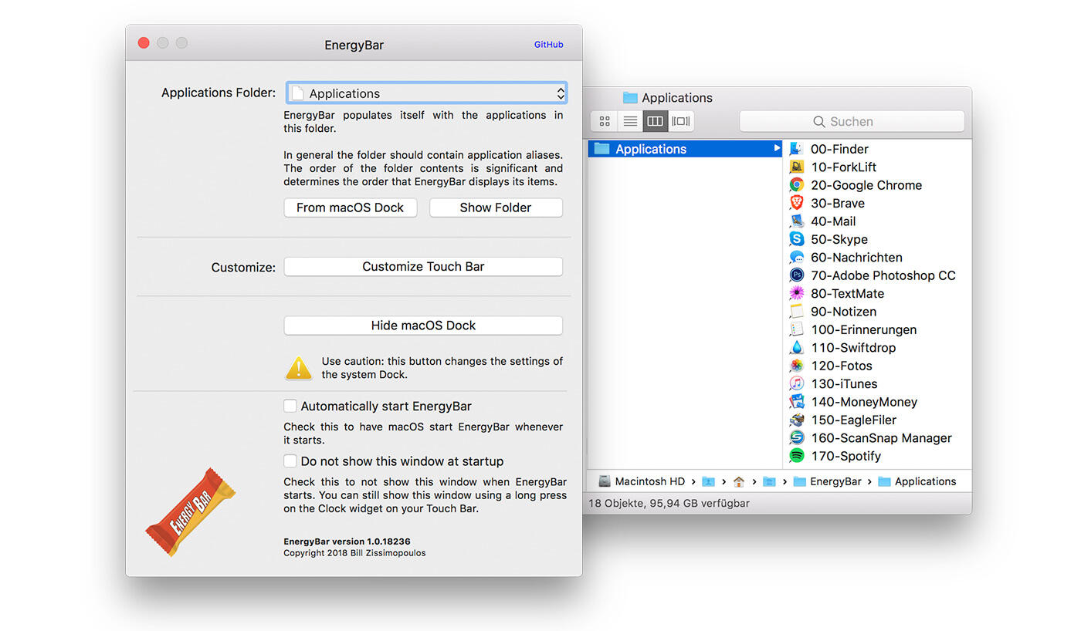Click the Suchen search field

click(852, 122)
